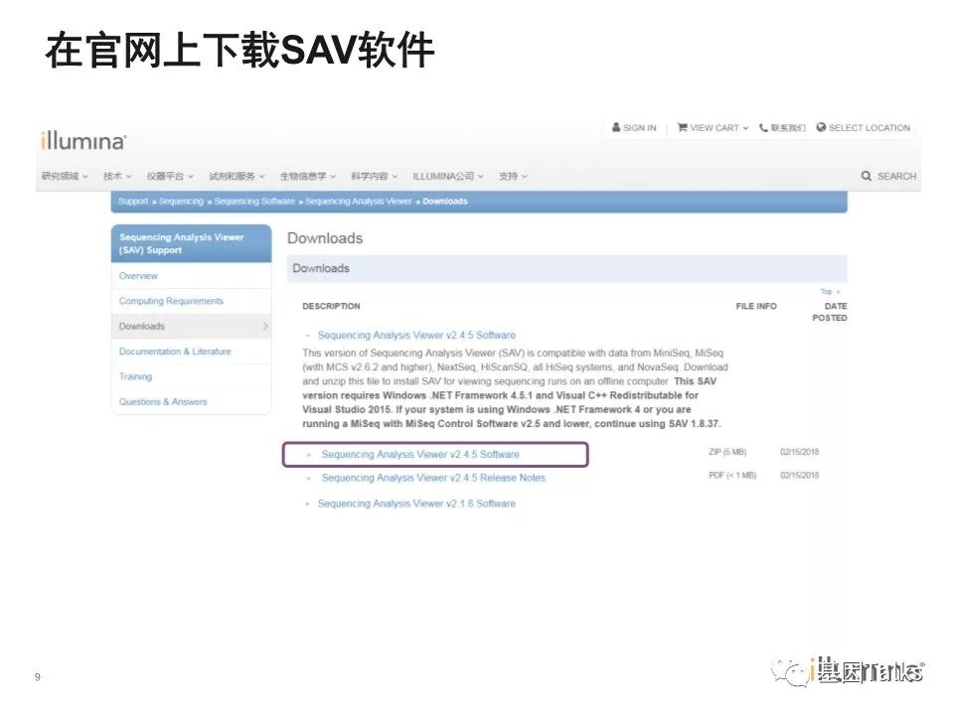
Task: Click the phone contact icon link
Action: (763, 128)
